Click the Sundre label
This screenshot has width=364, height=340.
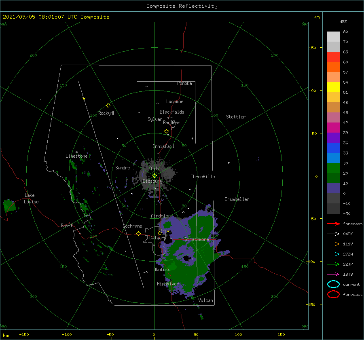[x=123, y=167]
